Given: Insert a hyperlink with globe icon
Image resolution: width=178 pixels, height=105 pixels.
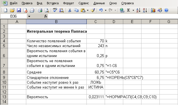Looking at the screenshot, I should pos(122,10).
